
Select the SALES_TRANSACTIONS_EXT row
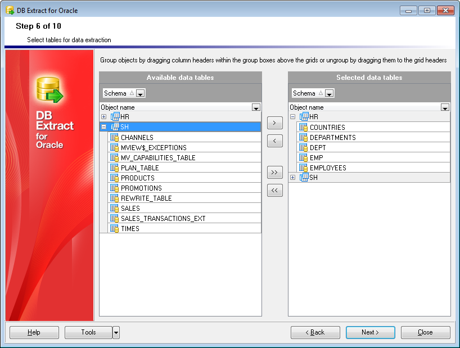pyautogui.click(x=184, y=218)
